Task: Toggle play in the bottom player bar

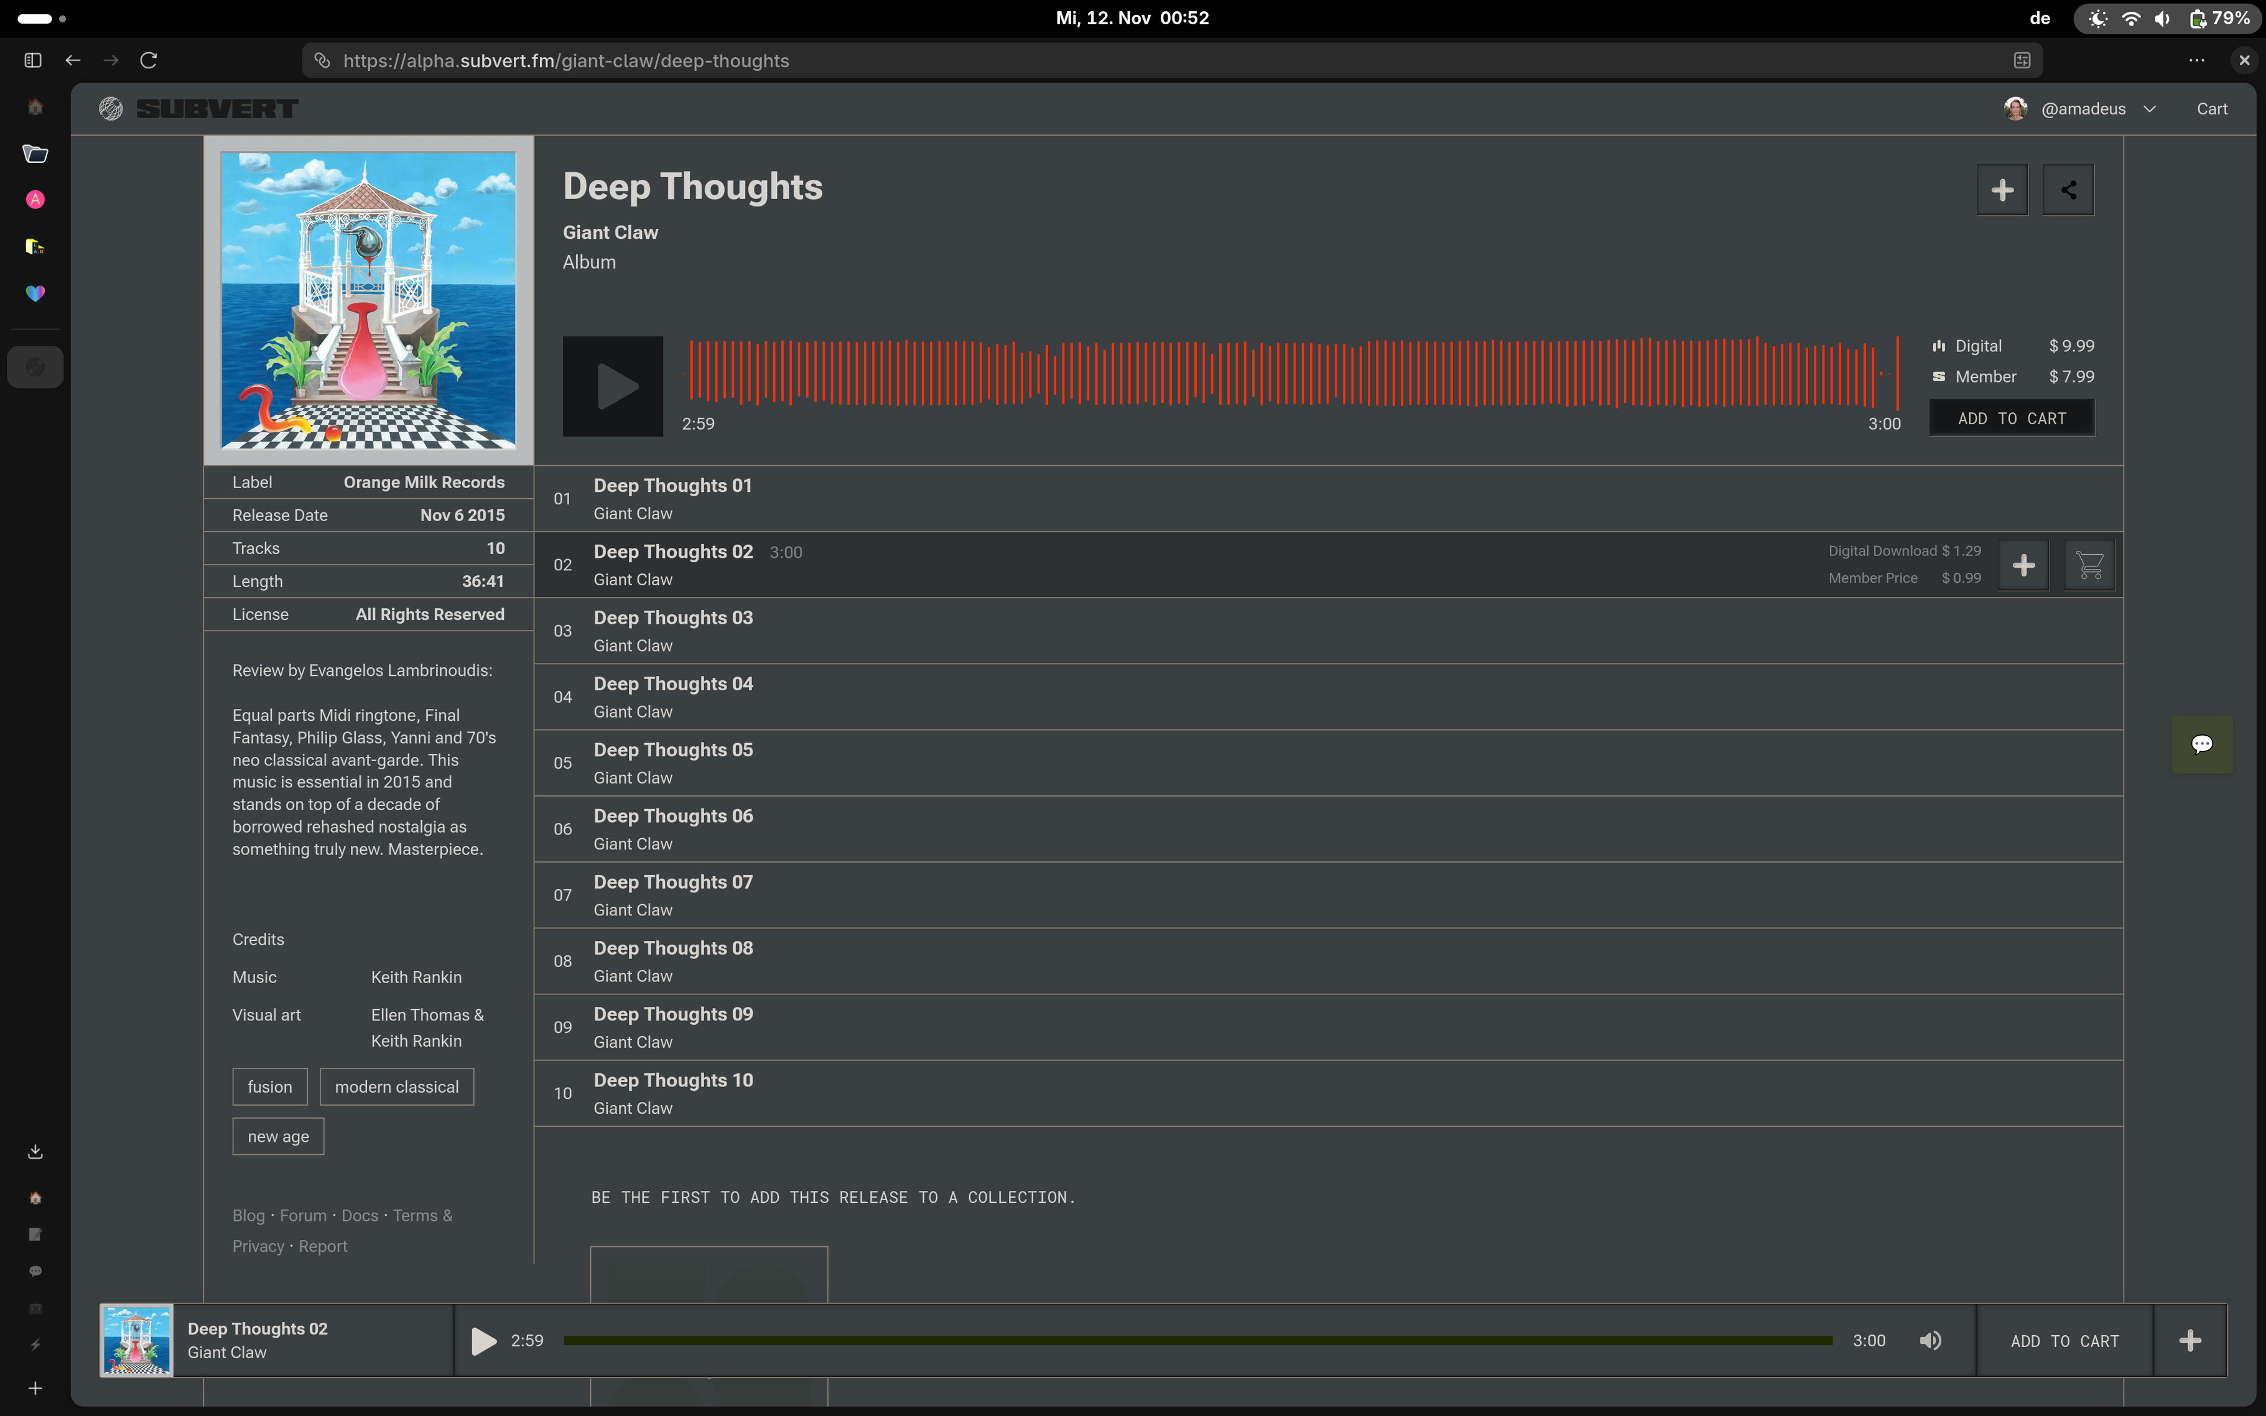Action: pos(483,1340)
